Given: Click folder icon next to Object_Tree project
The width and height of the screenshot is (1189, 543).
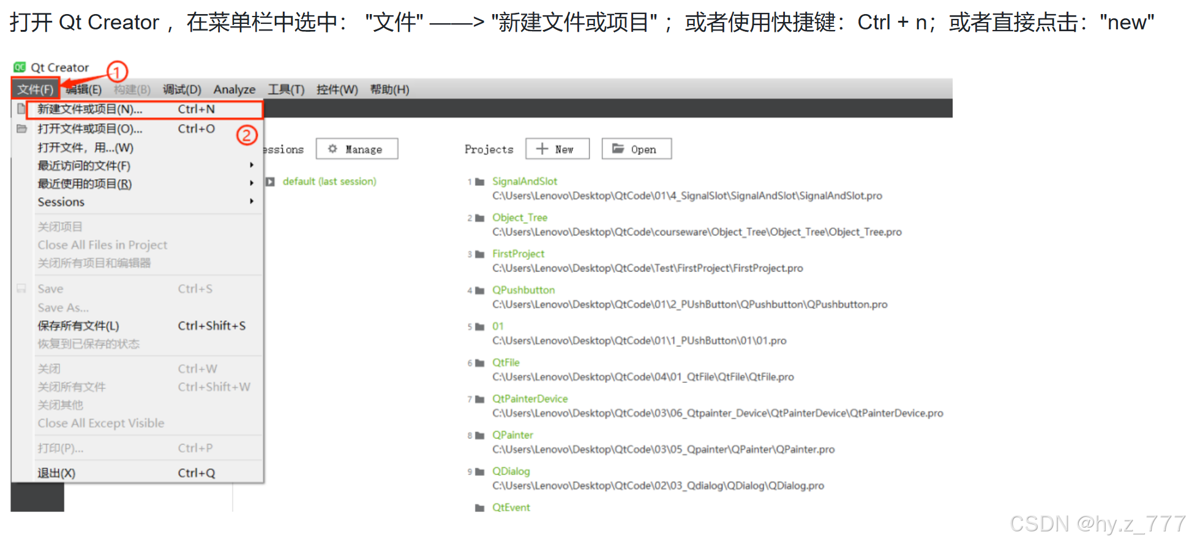Looking at the screenshot, I should (480, 218).
